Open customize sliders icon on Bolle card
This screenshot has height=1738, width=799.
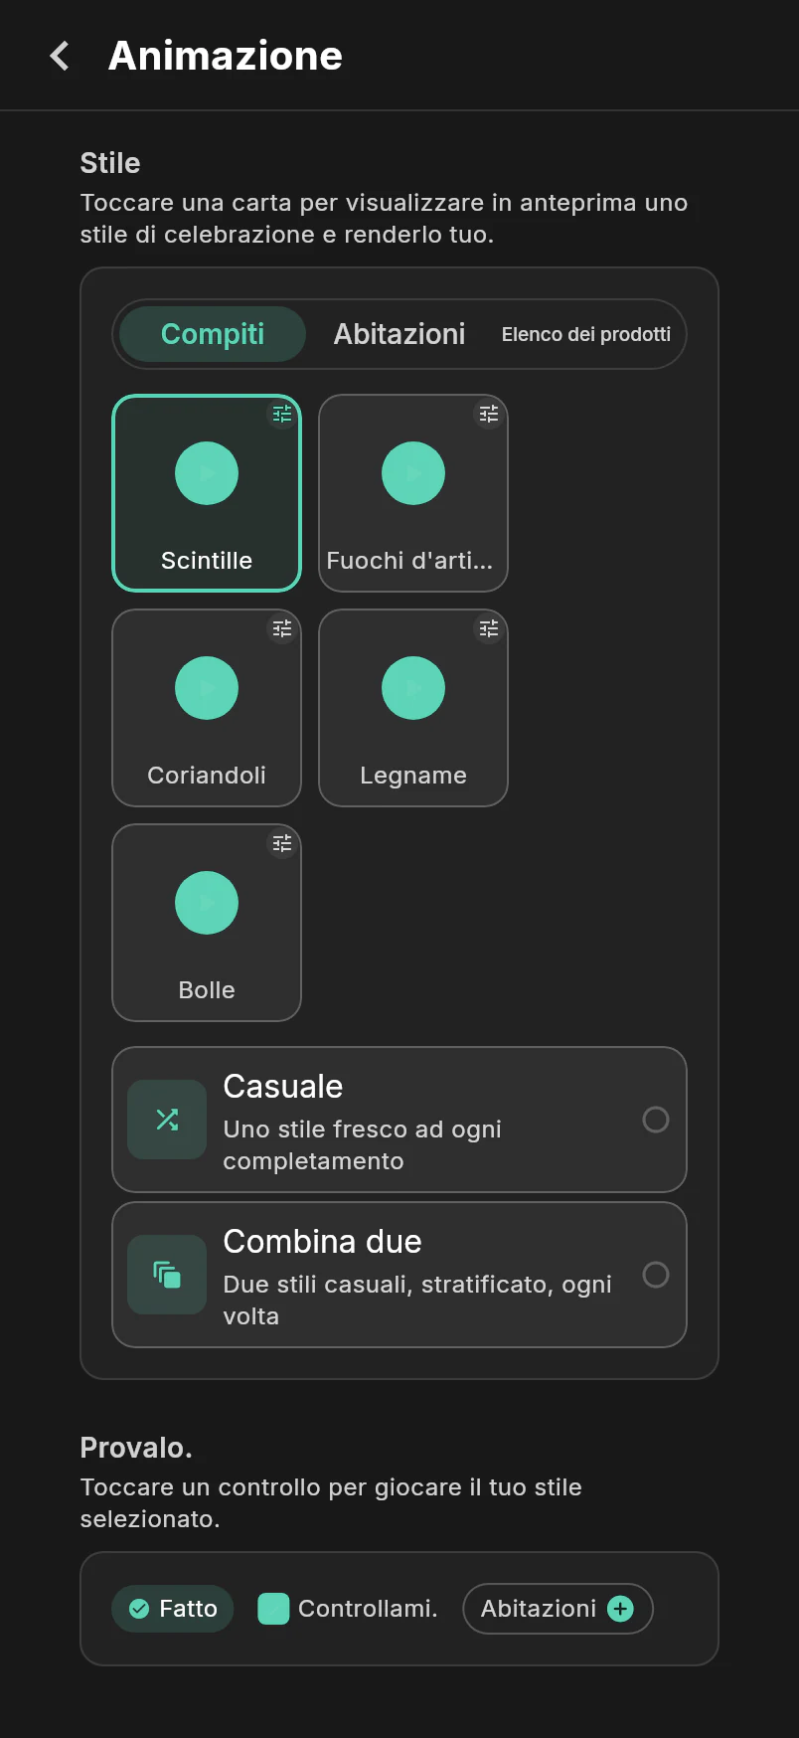coord(282,844)
